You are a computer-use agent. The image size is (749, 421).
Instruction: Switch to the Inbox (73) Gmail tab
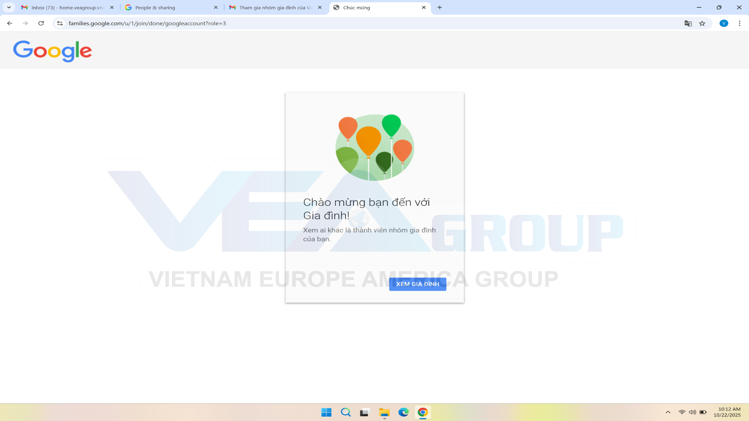(x=66, y=7)
